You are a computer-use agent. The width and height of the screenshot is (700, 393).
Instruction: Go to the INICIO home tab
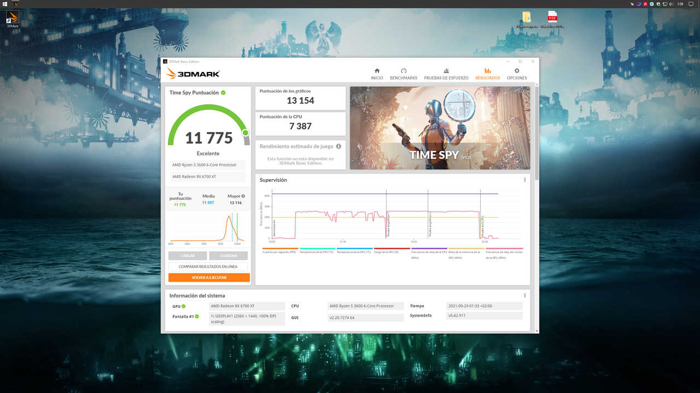[377, 74]
